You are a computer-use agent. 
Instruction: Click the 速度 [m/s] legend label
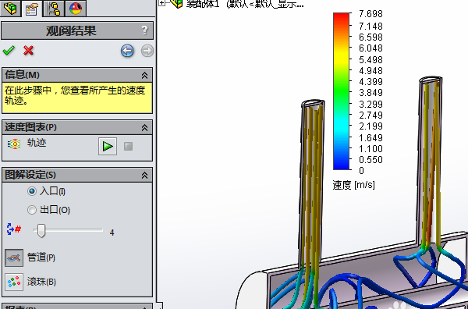click(353, 185)
